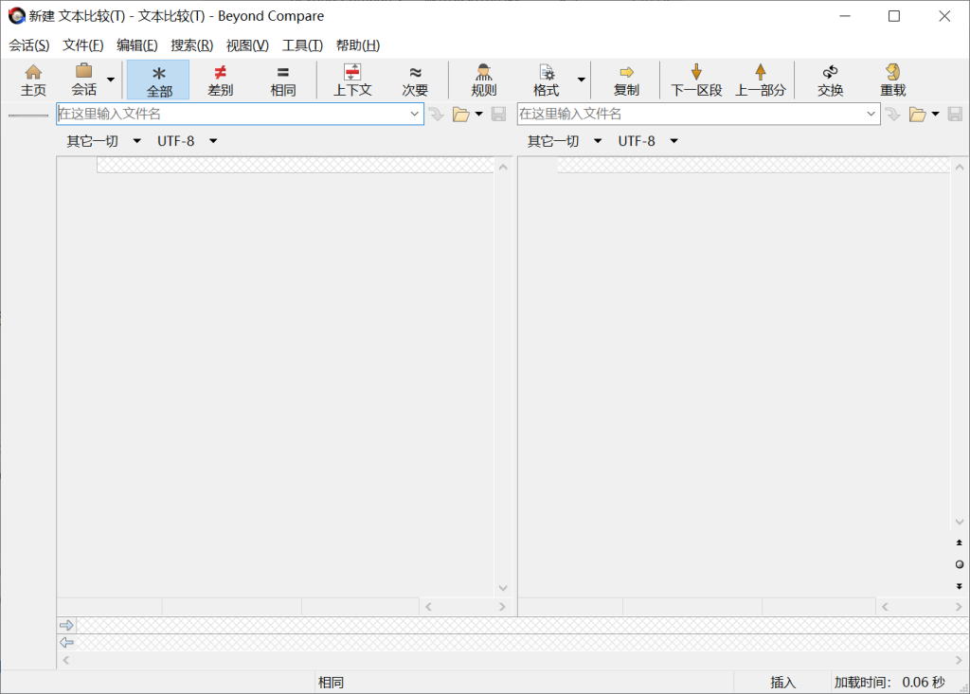Screen dimensions: 970x694
Task: Click the right pane scroll down arrow
Action: (960, 522)
